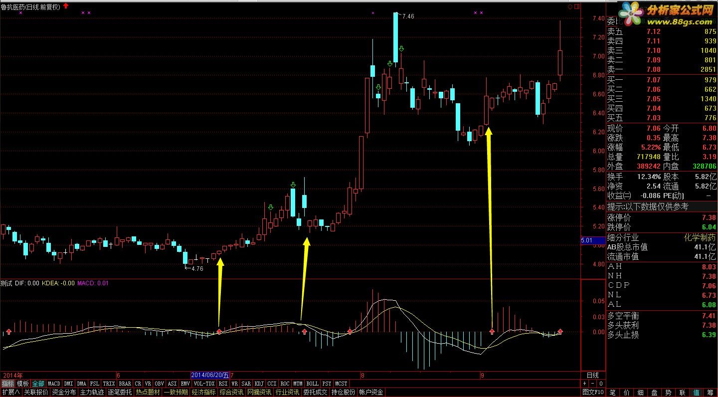Open the 一致预期 panel

[176, 393]
